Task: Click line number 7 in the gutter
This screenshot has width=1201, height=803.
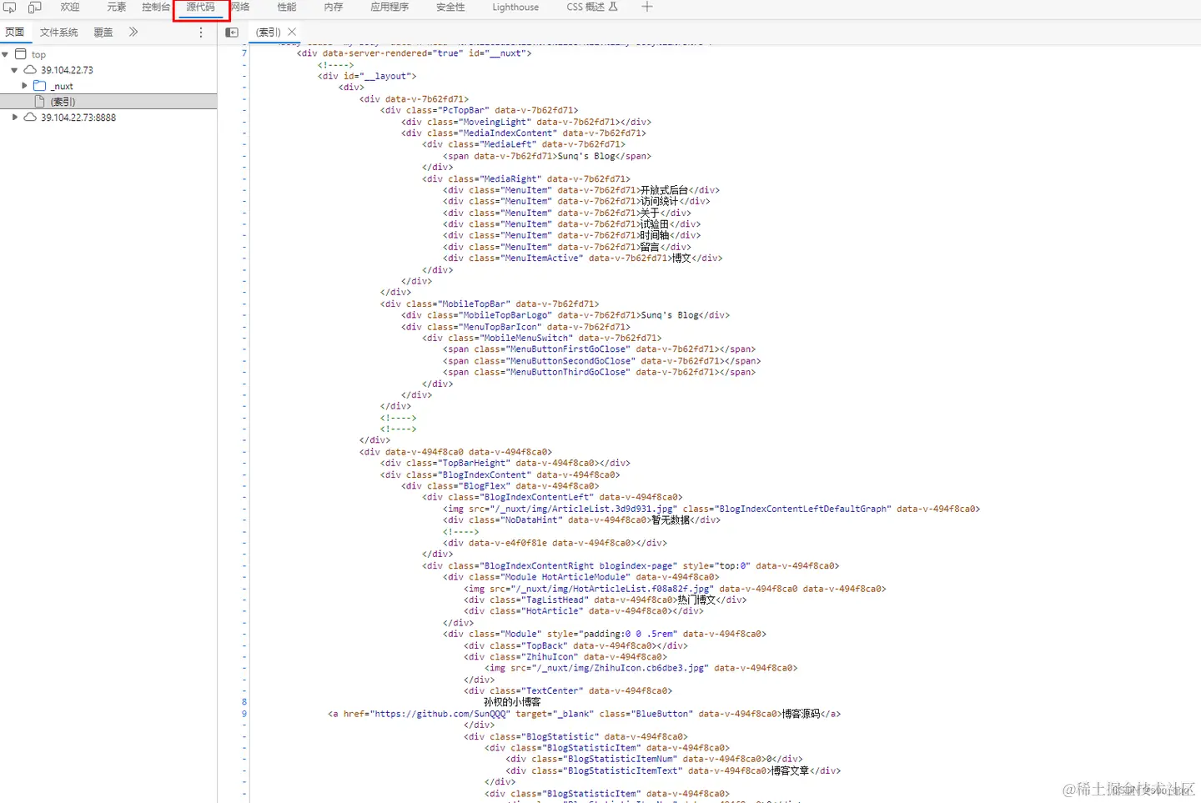Action: tap(244, 53)
